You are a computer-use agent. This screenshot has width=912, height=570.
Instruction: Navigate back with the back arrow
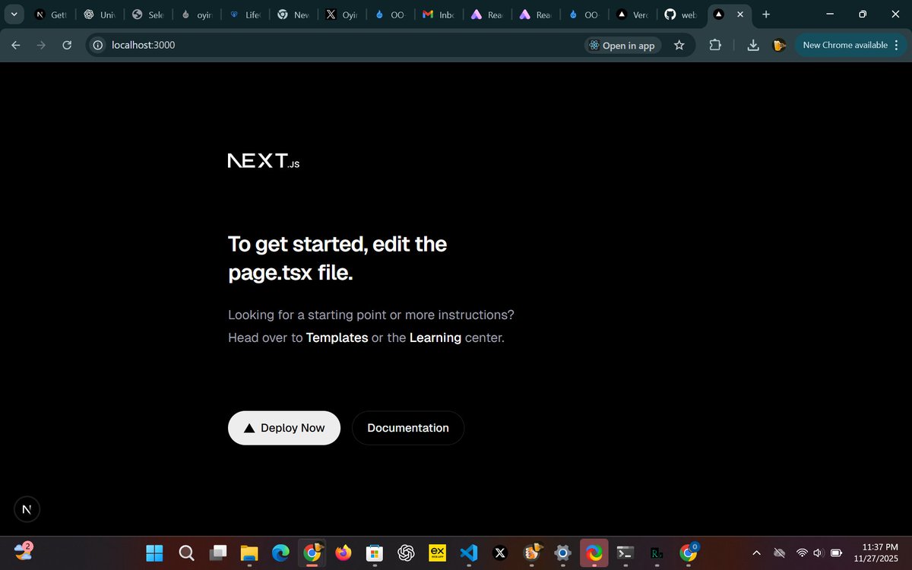coord(15,45)
